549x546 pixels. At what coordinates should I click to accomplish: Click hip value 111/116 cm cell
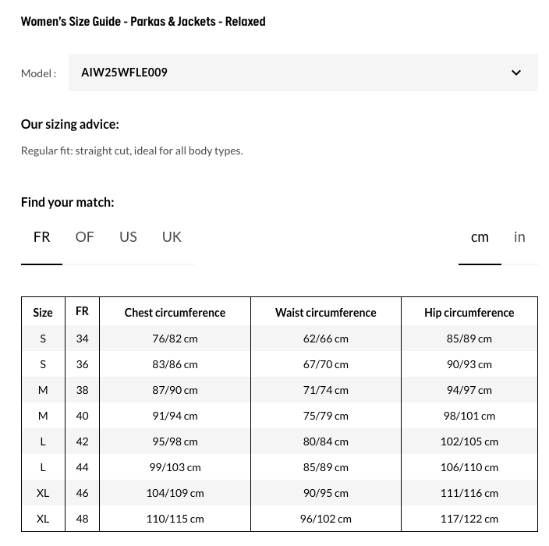[x=469, y=493]
